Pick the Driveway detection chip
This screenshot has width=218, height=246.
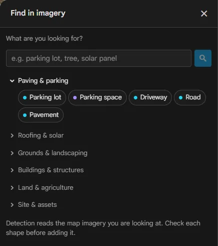point(150,97)
